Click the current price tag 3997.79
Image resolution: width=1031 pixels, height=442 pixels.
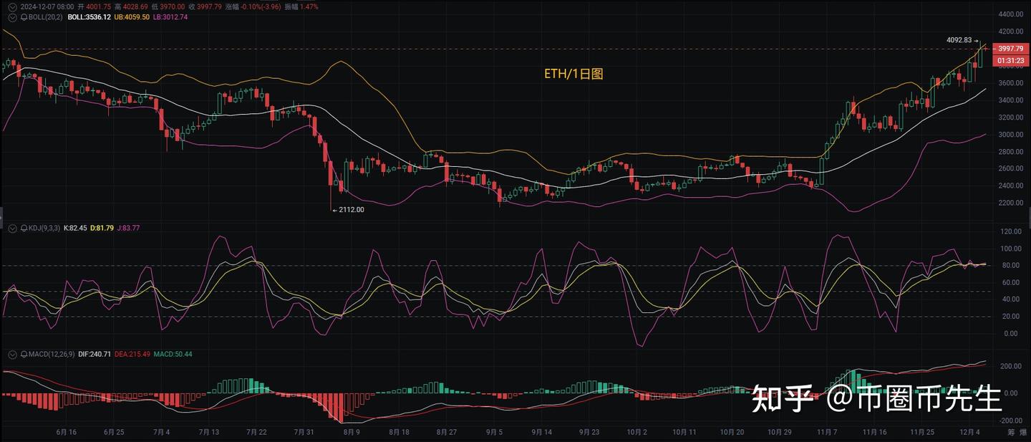coord(1010,49)
